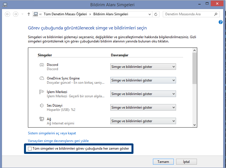The width and height of the screenshot is (226, 168).
Task: Open help with the question mark icon
Action: pos(221,22)
